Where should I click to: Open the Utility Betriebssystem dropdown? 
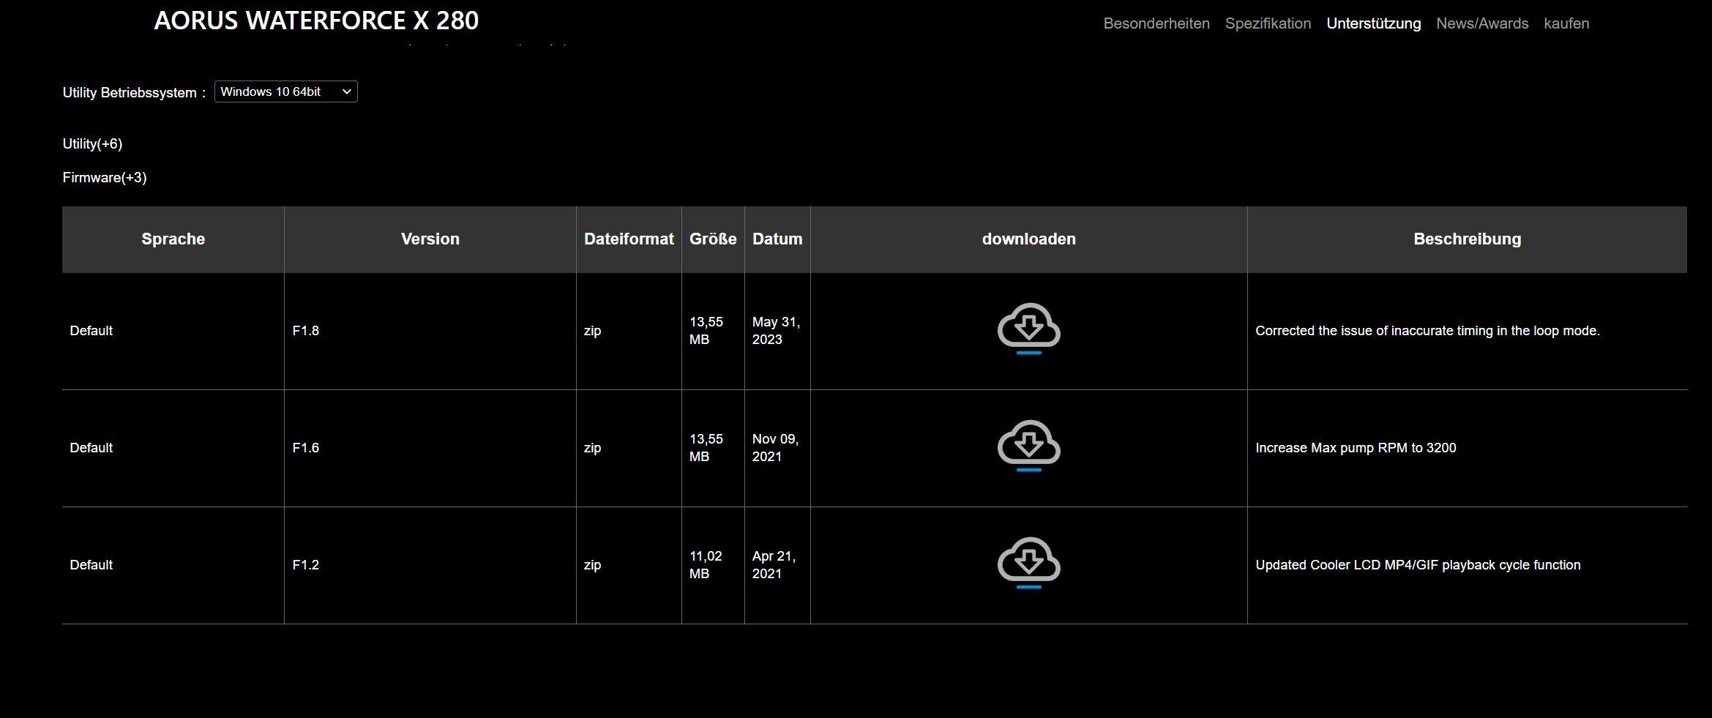[285, 91]
